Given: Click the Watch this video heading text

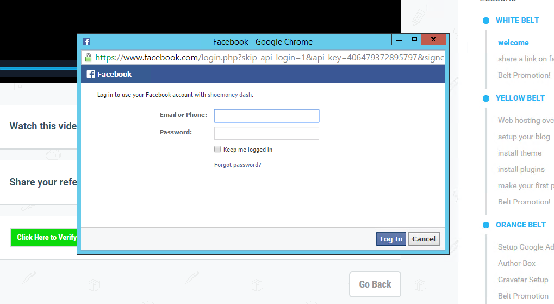Looking at the screenshot, I should pyautogui.click(x=43, y=126).
